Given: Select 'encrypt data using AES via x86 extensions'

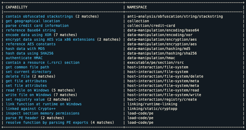Looking at the screenshot, I should [50, 39].
